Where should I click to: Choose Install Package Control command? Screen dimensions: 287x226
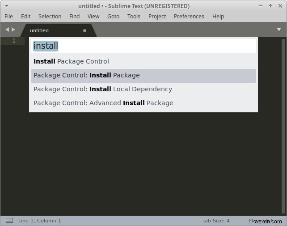[143, 61]
